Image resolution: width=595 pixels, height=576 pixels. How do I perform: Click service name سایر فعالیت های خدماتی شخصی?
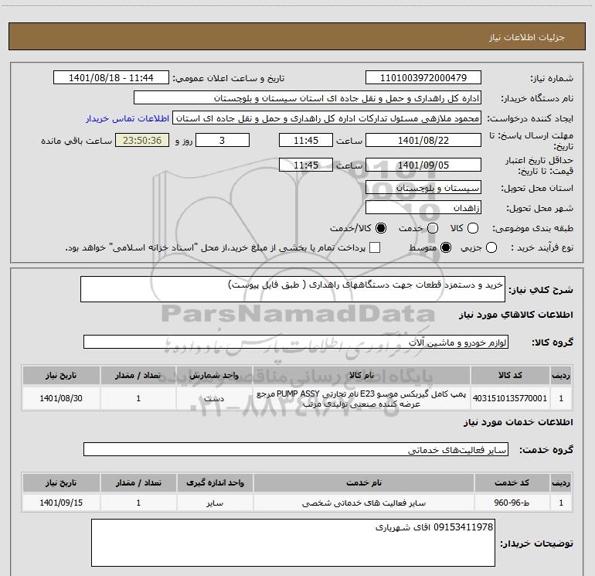pos(363,503)
